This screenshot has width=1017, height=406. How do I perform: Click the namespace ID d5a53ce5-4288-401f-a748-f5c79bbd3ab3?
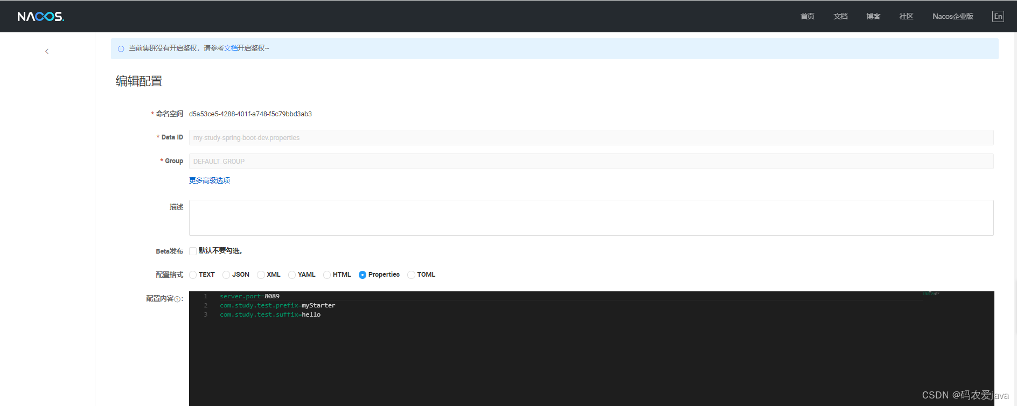coord(250,114)
